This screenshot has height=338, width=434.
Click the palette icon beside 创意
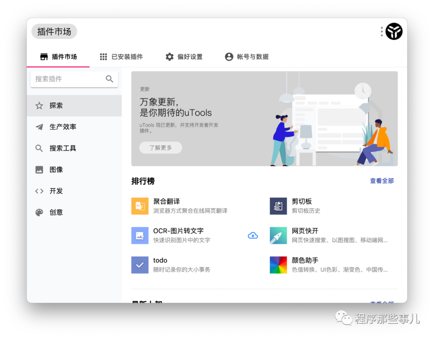pos(39,213)
